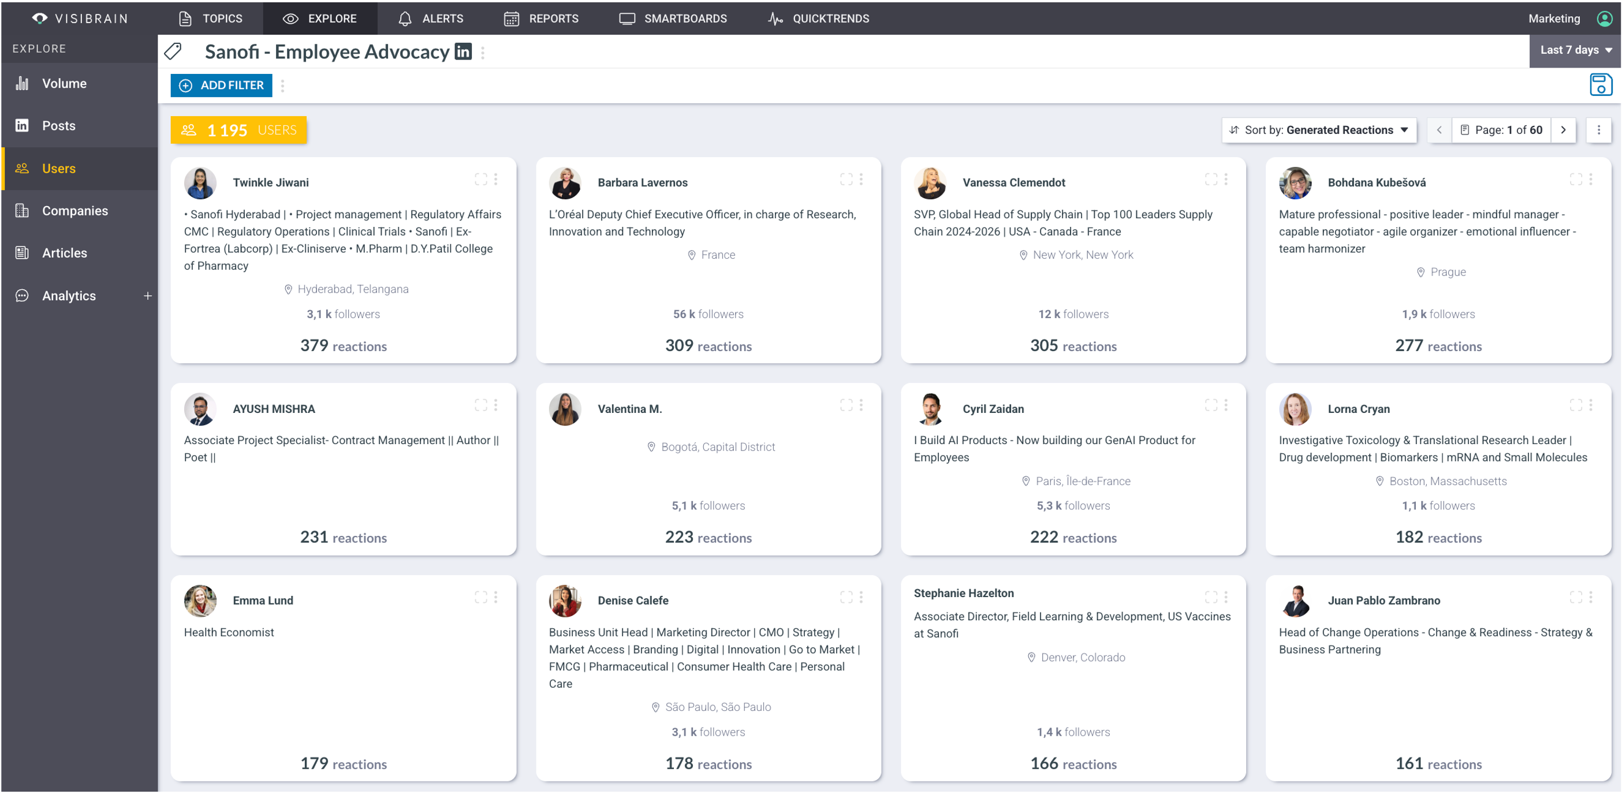This screenshot has width=1622, height=794.
Task: Click Bohdana Kubešová's profile photo
Action: click(1295, 182)
